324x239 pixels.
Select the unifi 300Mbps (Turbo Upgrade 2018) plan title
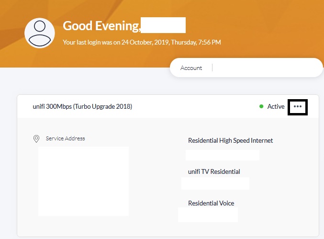[82, 106]
